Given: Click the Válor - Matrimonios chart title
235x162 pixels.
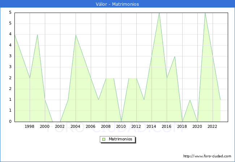Looking at the screenshot, I should click(x=117, y=4).
